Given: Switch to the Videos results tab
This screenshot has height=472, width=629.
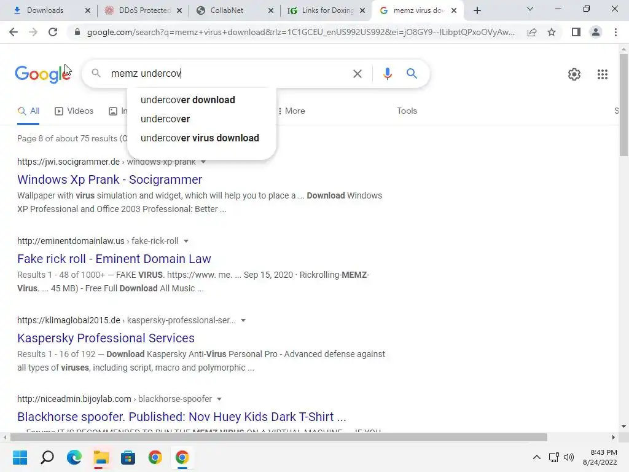Looking at the screenshot, I should point(74,111).
